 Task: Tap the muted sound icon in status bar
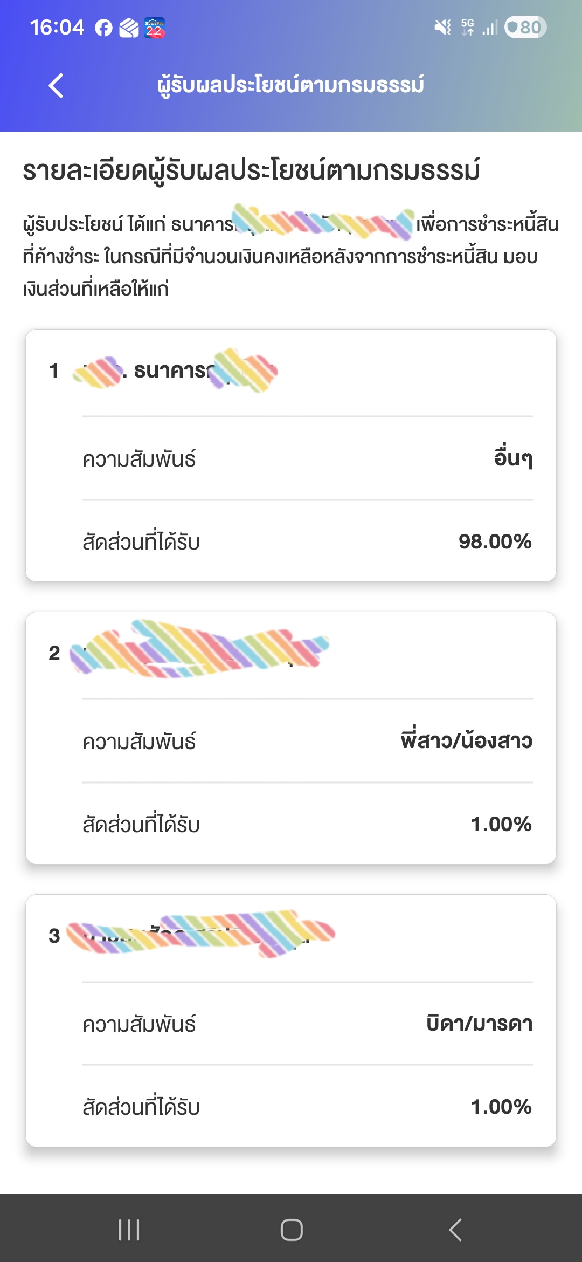442,27
